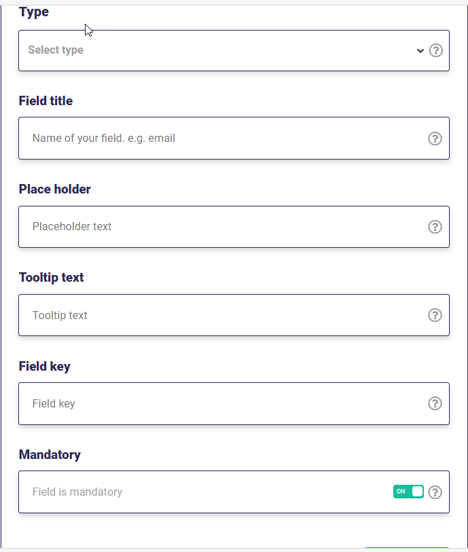Click the Type heading label
The height and width of the screenshot is (552, 468).
34,12
